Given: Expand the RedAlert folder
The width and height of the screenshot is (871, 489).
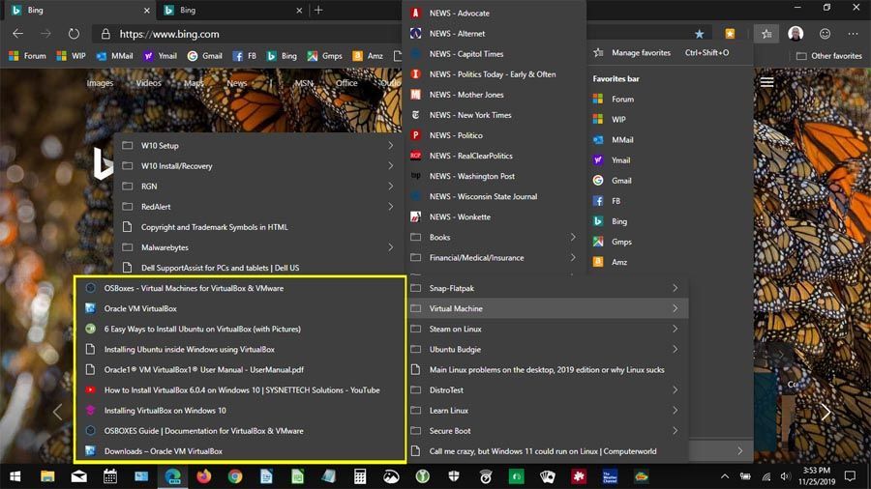Looking at the screenshot, I should coord(258,206).
